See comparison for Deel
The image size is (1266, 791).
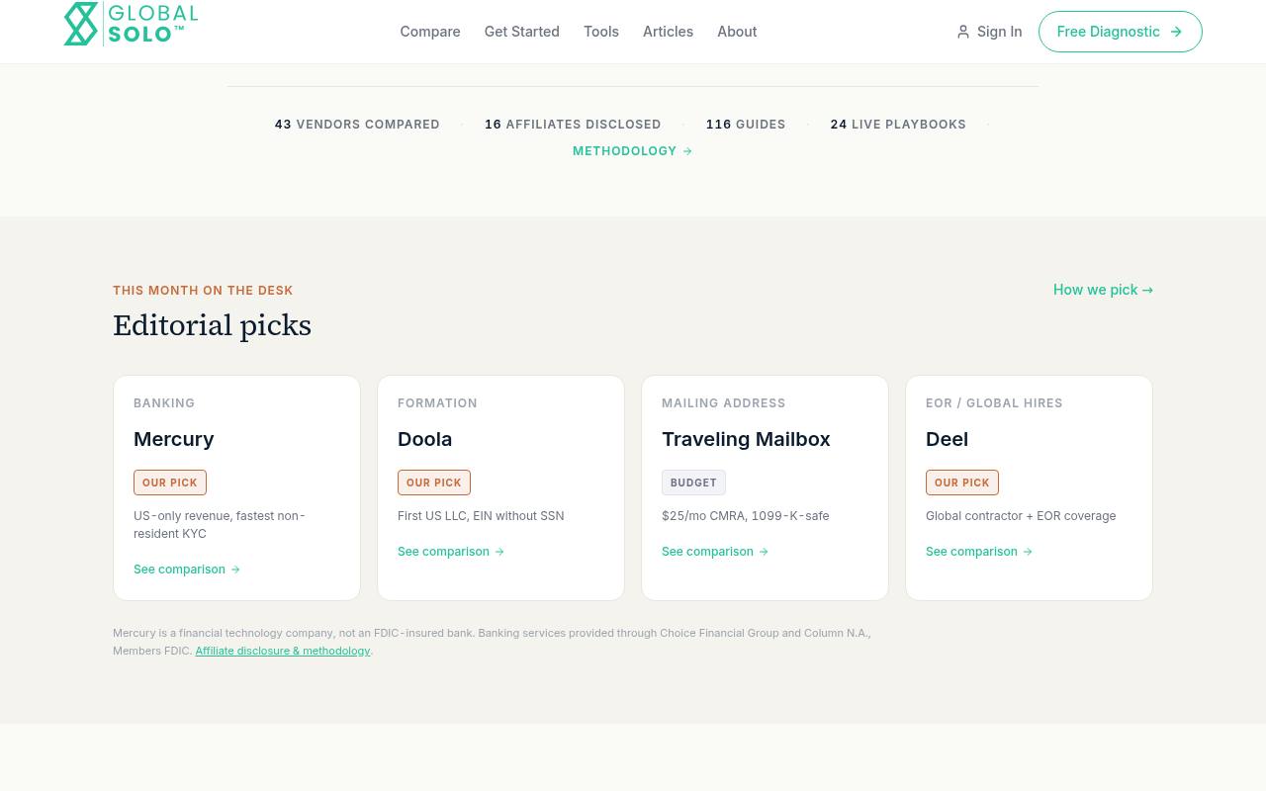click(x=979, y=552)
